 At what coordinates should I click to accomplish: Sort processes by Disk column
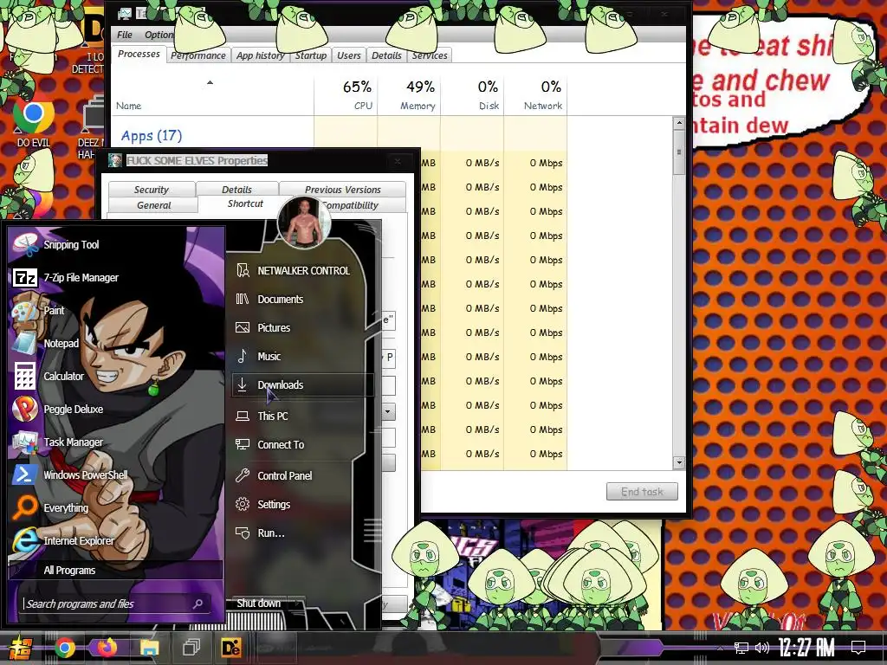click(x=472, y=94)
